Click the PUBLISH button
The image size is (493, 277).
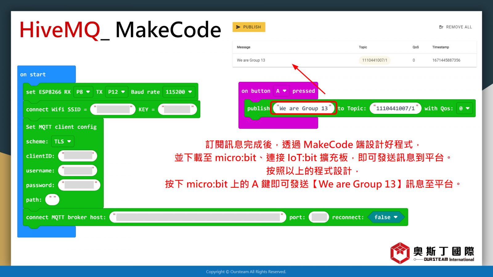pyautogui.click(x=249, y=27)
